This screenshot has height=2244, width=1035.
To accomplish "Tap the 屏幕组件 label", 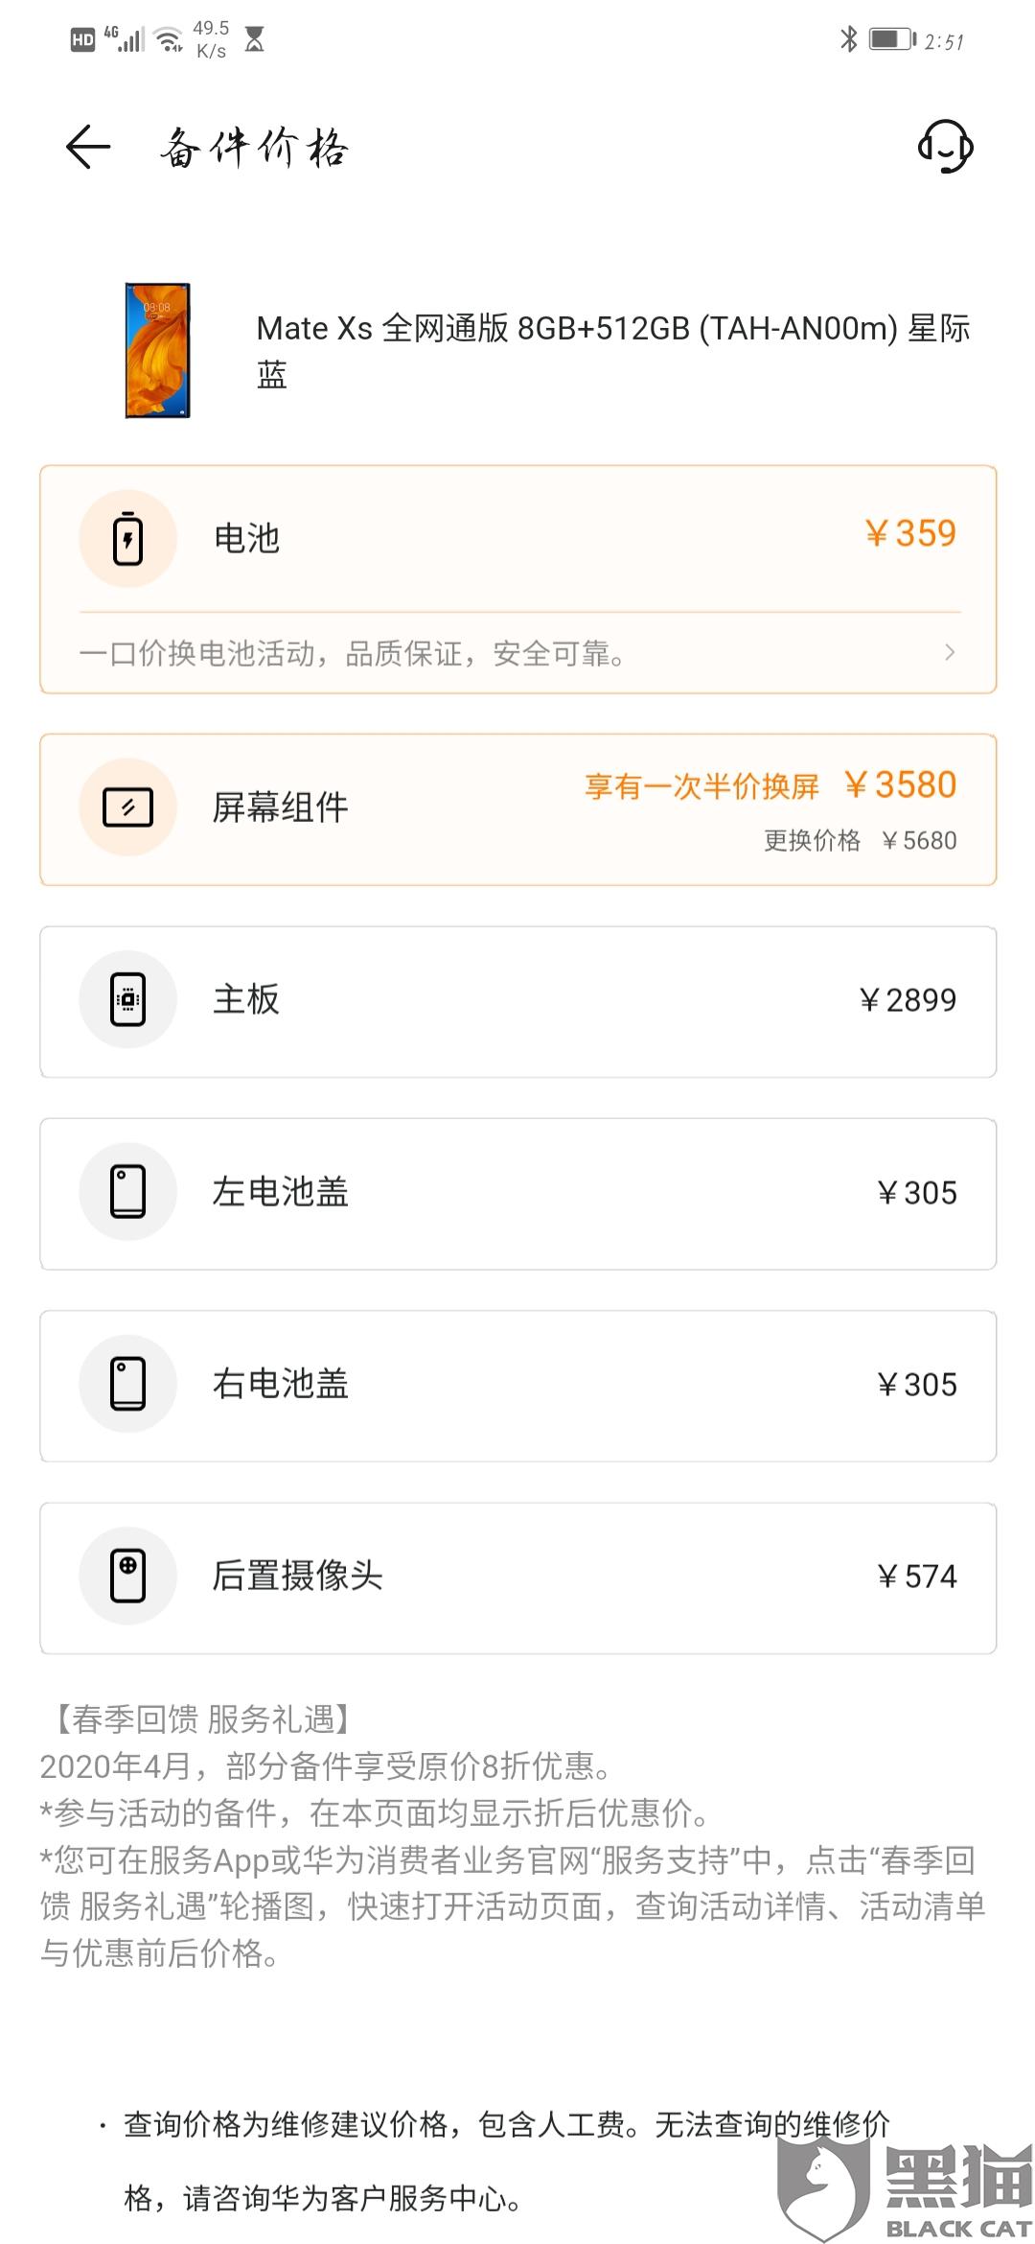I will point(280,807).
